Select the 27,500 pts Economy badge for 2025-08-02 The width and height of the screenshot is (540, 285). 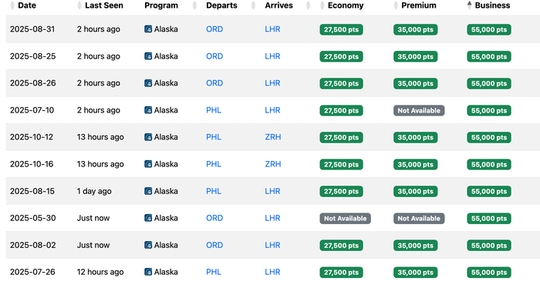pos(341,246)
